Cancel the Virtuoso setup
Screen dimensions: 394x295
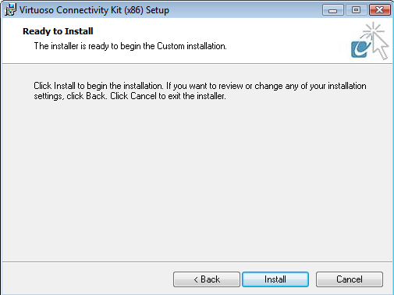(x=350, y=279)
